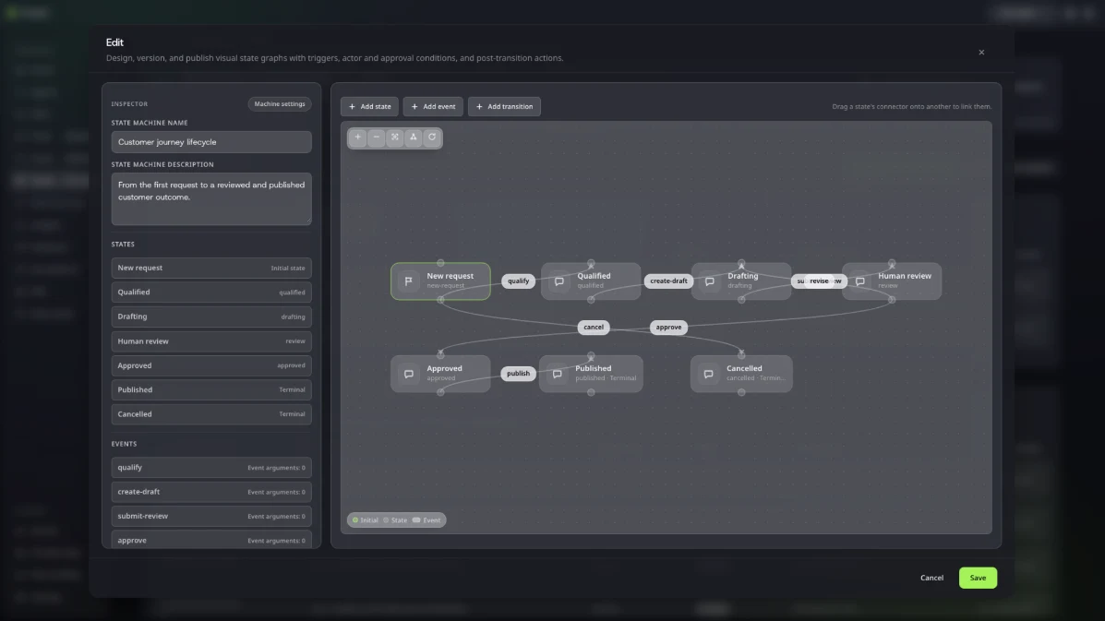Click the chat icon on Published node
Screen dimensions: 1105x621
pos(558,374)
